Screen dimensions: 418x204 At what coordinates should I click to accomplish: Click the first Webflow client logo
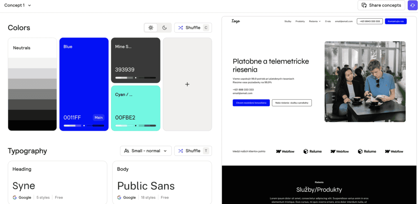[x=285, y=151]
